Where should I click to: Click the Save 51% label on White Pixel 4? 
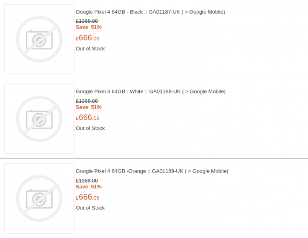89,107
